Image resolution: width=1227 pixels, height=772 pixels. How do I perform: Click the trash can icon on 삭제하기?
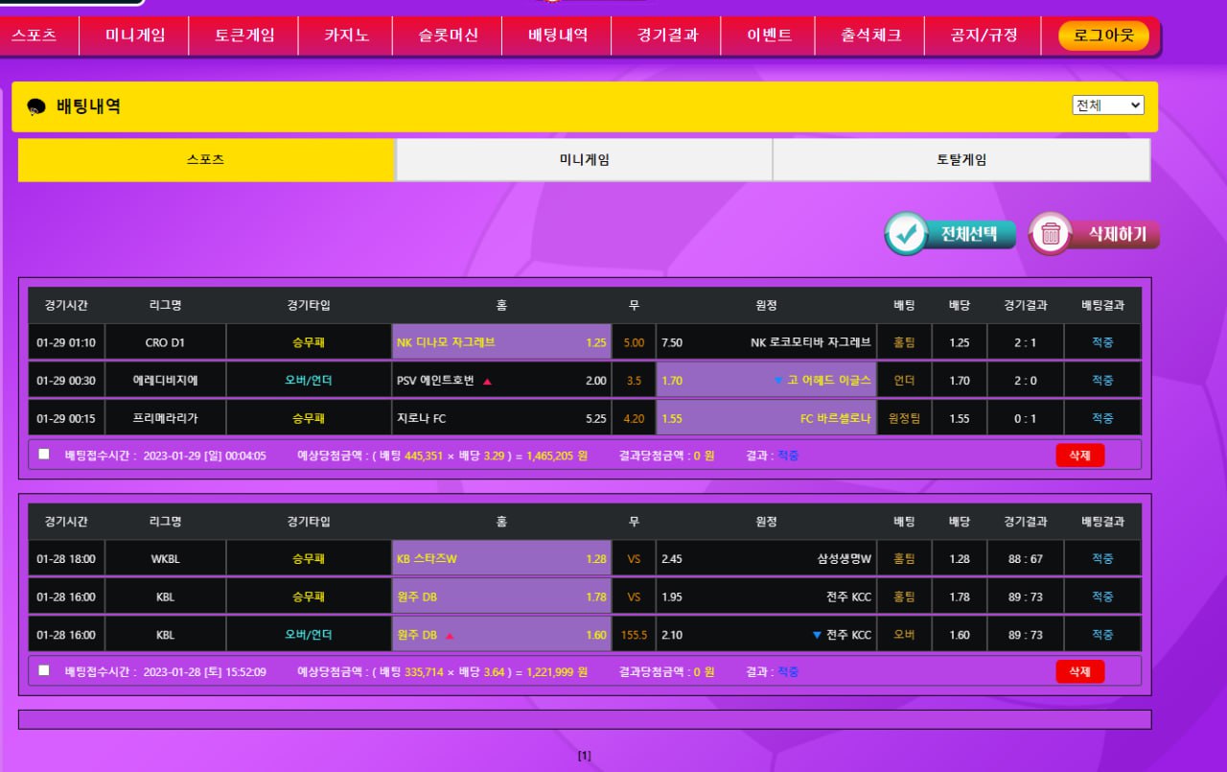(1051, 234)
